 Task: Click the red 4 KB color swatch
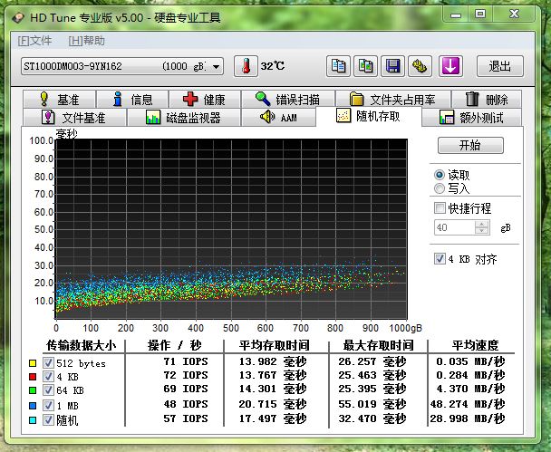pos(33,377)
